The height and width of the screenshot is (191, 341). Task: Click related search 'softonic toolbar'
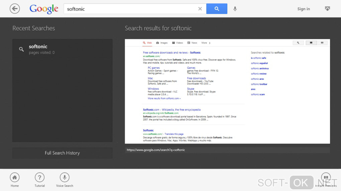(259, 84)
